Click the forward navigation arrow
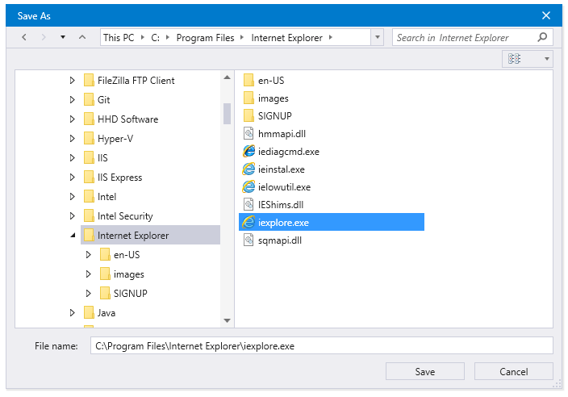The width and height of the screenshot is (568, 397). pyautogui.click(x=44, y=37)
